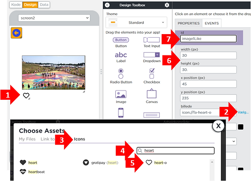
Task: Select the heartbeat icon
Action: point(23,172)
